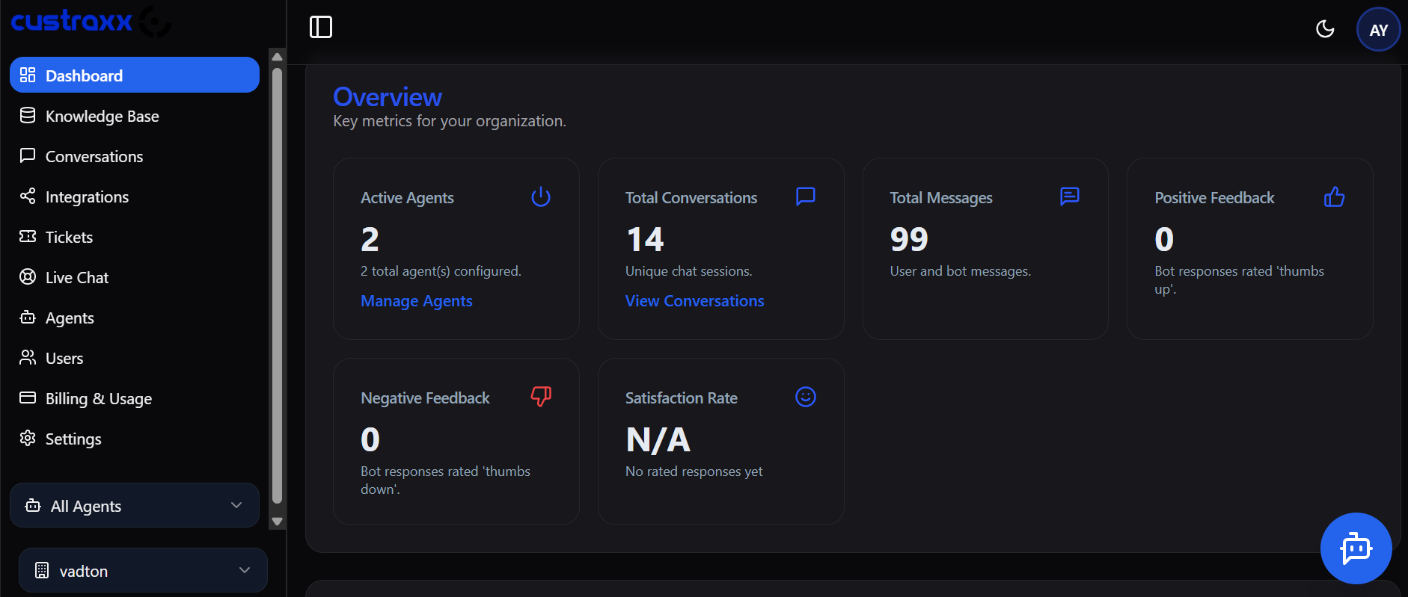Click the power icon in Active Agents
Screen dimensions: 1408x597
pos(541,197)
